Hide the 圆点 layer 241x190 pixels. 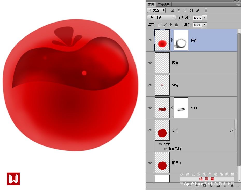click(x=150, y=63)
